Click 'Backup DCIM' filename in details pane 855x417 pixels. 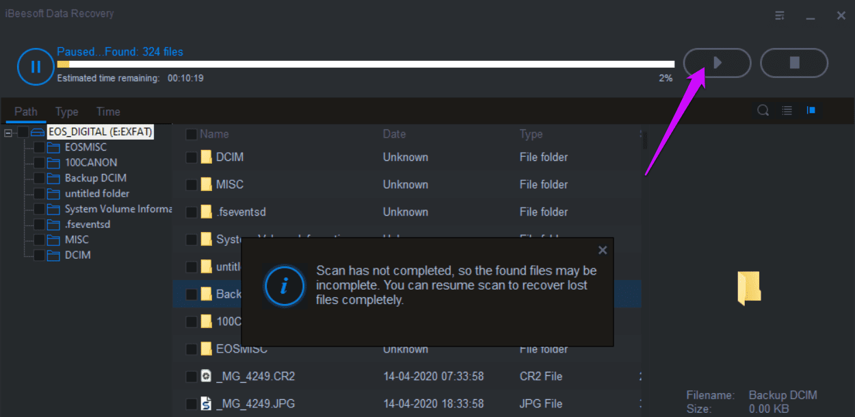[783, 395]
